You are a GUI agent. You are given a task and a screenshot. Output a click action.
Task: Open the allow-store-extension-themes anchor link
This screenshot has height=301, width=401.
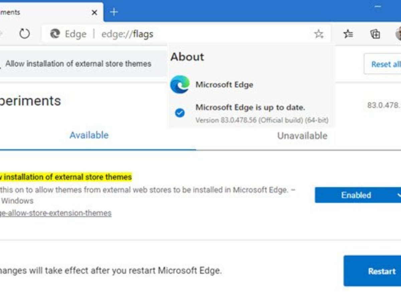click(x=55, y=213)
